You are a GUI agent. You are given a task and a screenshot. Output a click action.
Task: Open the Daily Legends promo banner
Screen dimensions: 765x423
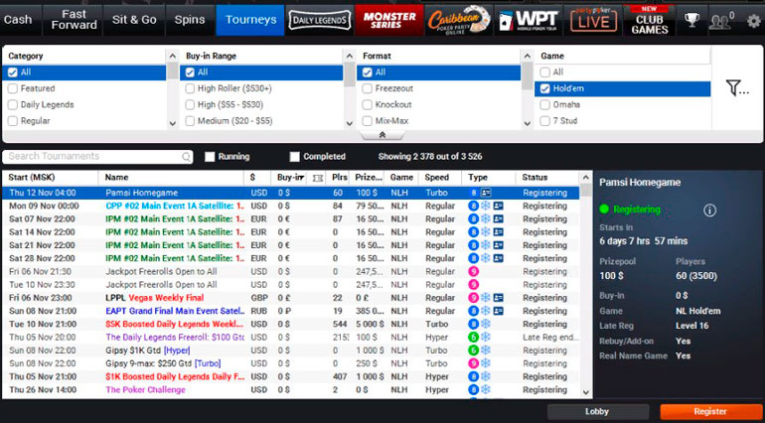pos(319,19)
